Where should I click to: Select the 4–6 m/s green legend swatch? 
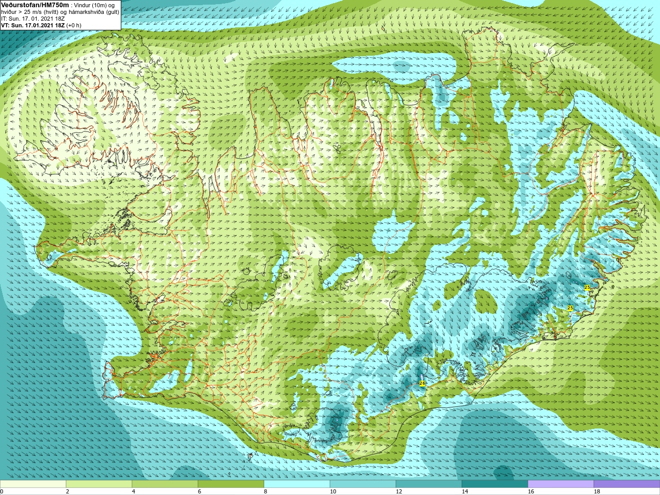point(165,484)
